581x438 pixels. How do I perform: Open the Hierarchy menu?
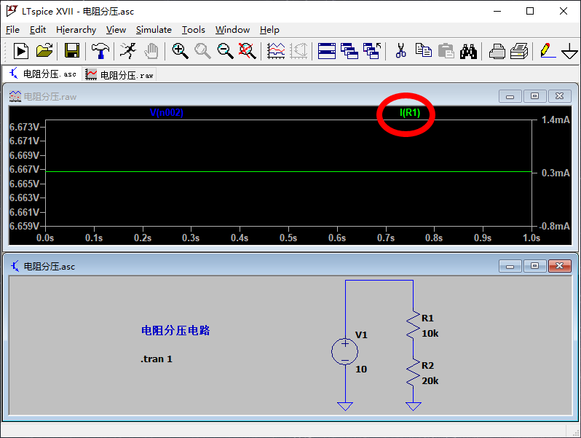pos(76,30)
